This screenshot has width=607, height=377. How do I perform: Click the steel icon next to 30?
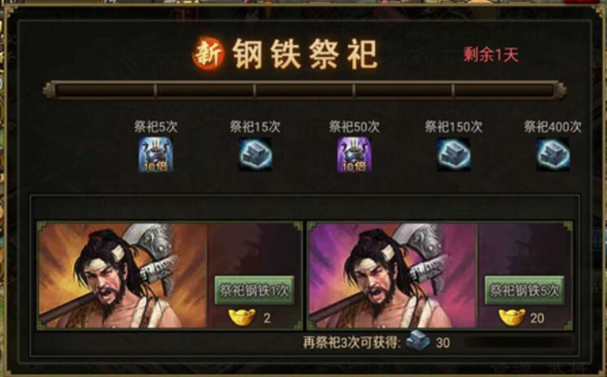(418, 342)
